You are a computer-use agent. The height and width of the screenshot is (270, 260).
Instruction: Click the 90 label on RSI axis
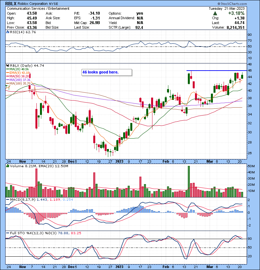coord(250,35)
